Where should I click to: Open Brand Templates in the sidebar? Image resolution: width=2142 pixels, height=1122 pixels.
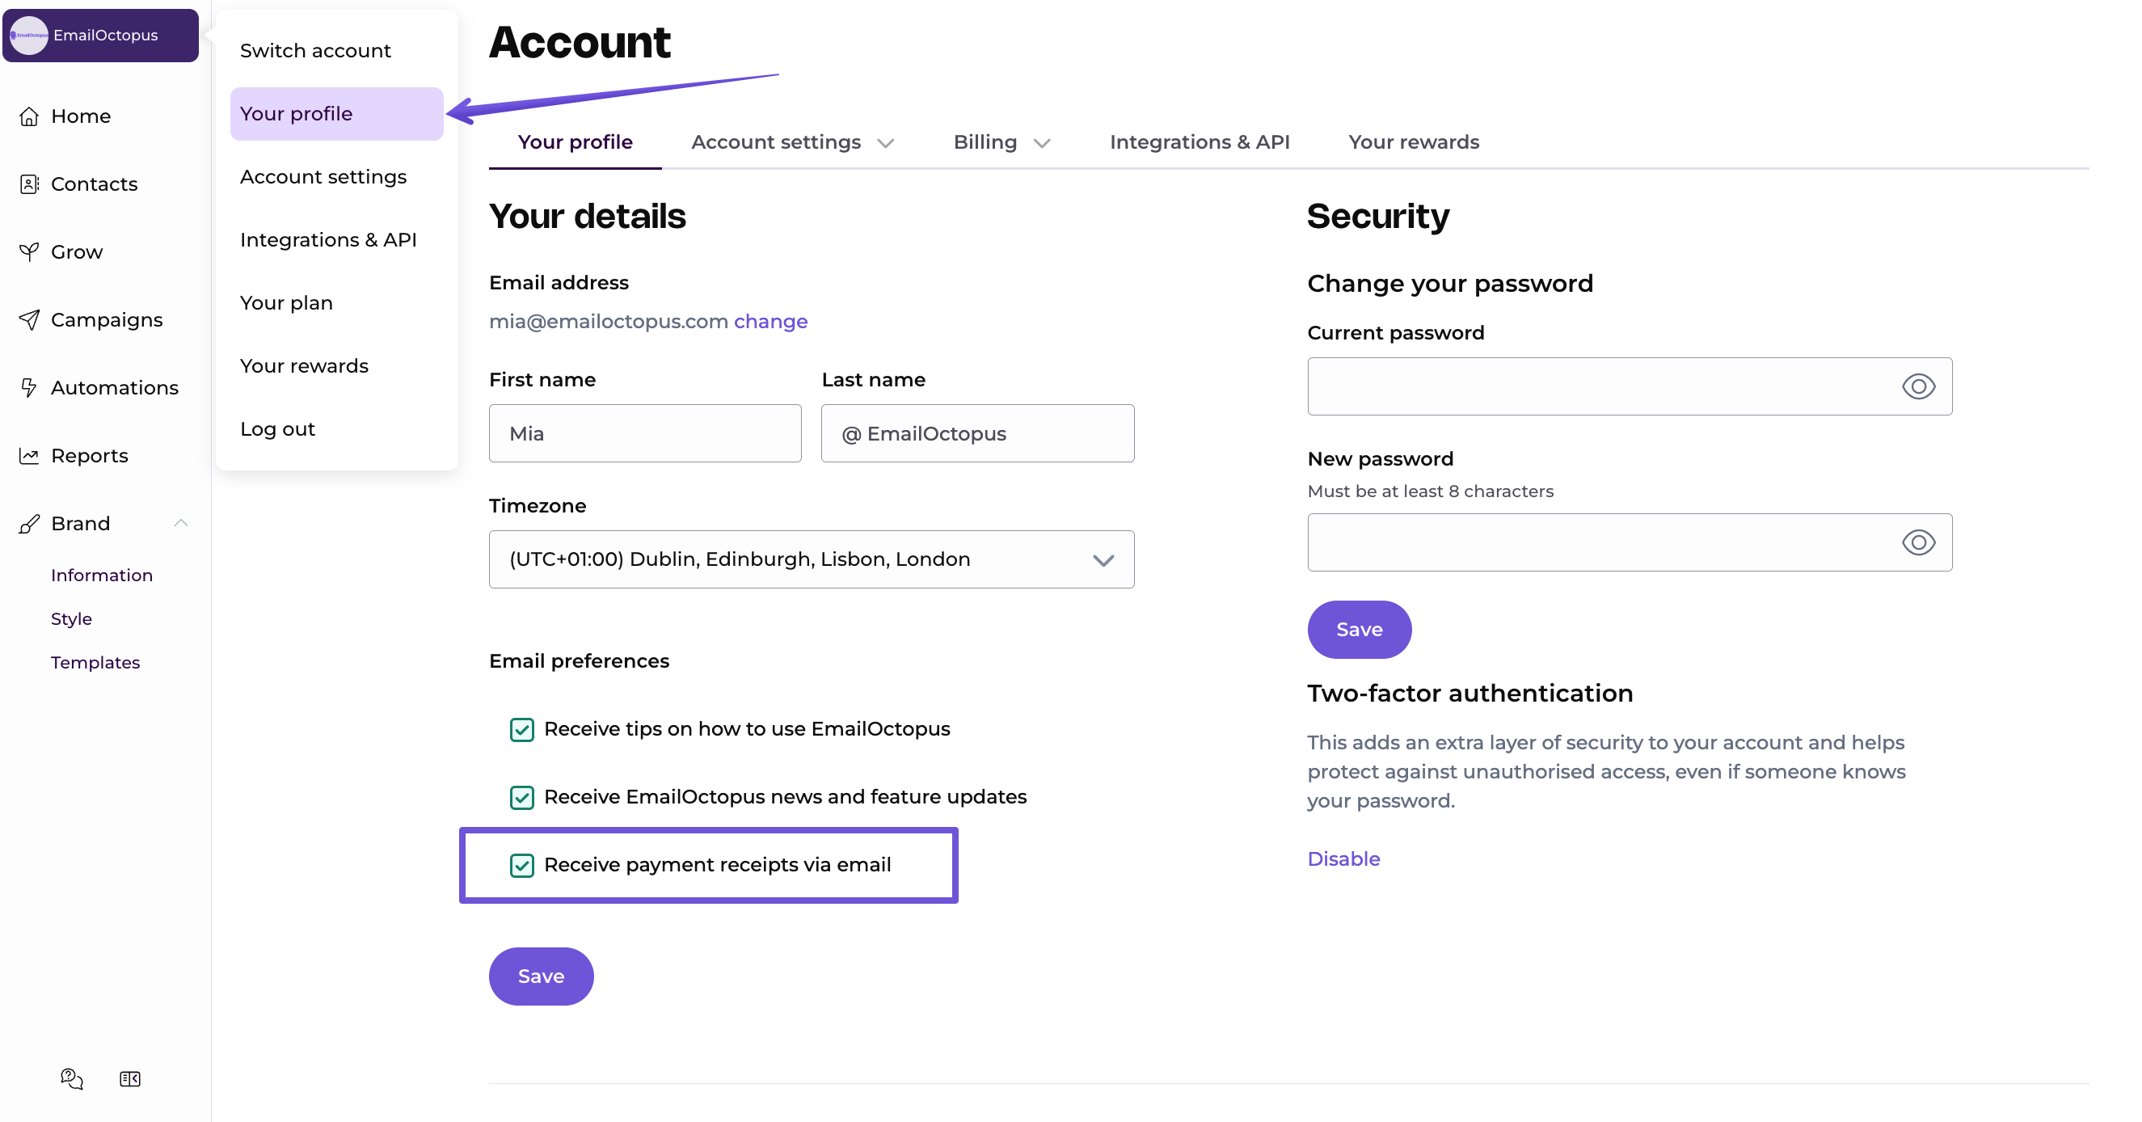pyautogui.click(x=95, y=663)
